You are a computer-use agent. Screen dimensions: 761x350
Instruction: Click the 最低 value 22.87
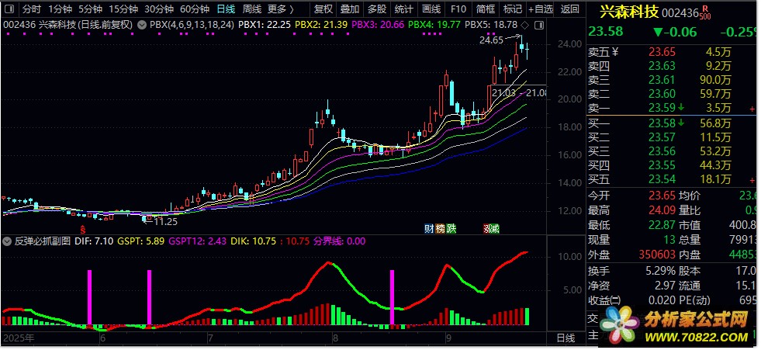pyautogui.click(x=662, y=225)
